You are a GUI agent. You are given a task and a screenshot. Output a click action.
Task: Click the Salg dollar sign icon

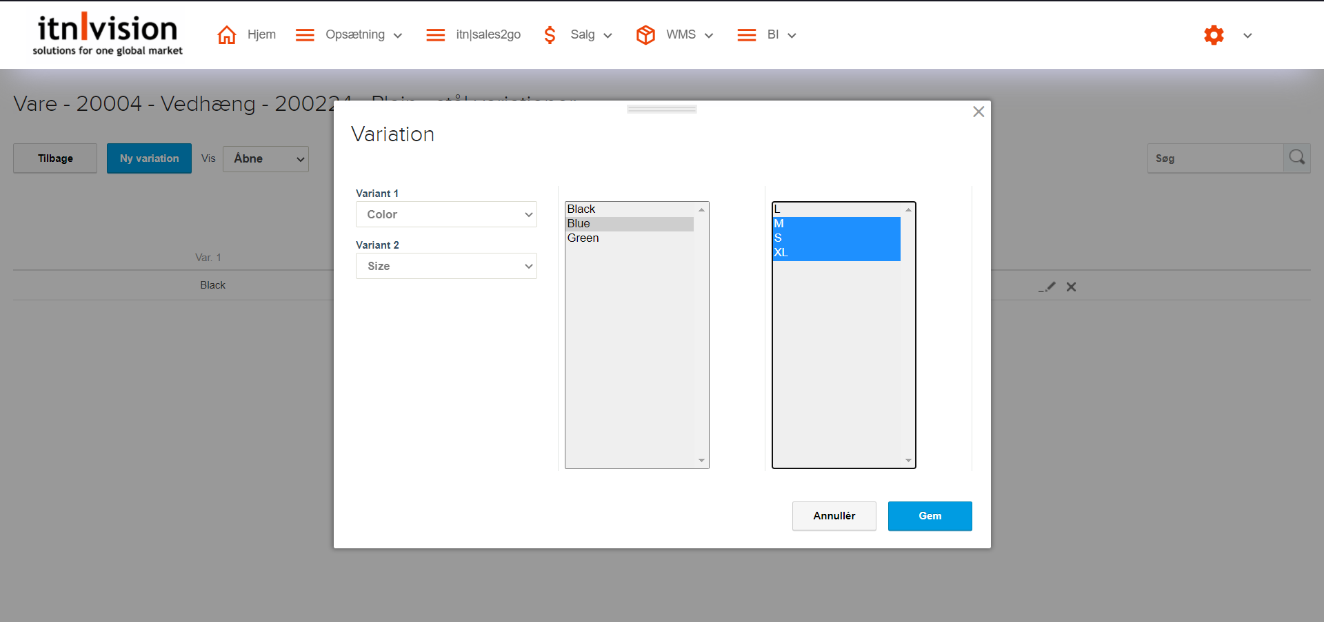click(x=550, y=35)
